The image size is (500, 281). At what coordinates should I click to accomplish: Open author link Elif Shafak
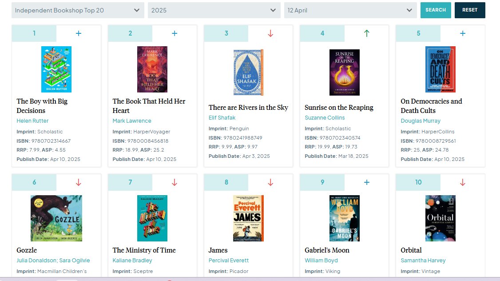[222, 117]
